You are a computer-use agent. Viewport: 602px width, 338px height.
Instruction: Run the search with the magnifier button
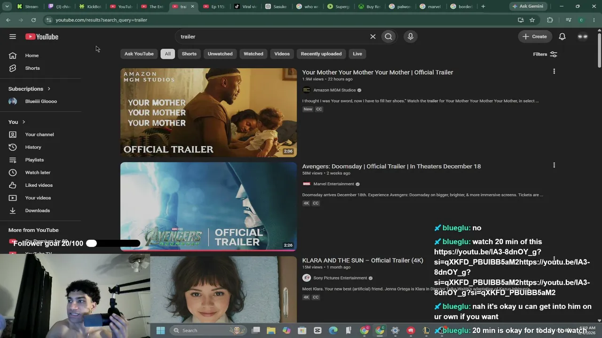coord(388,37)
